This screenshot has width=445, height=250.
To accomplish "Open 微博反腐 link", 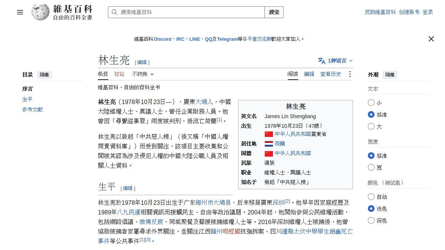I will 151,222.
